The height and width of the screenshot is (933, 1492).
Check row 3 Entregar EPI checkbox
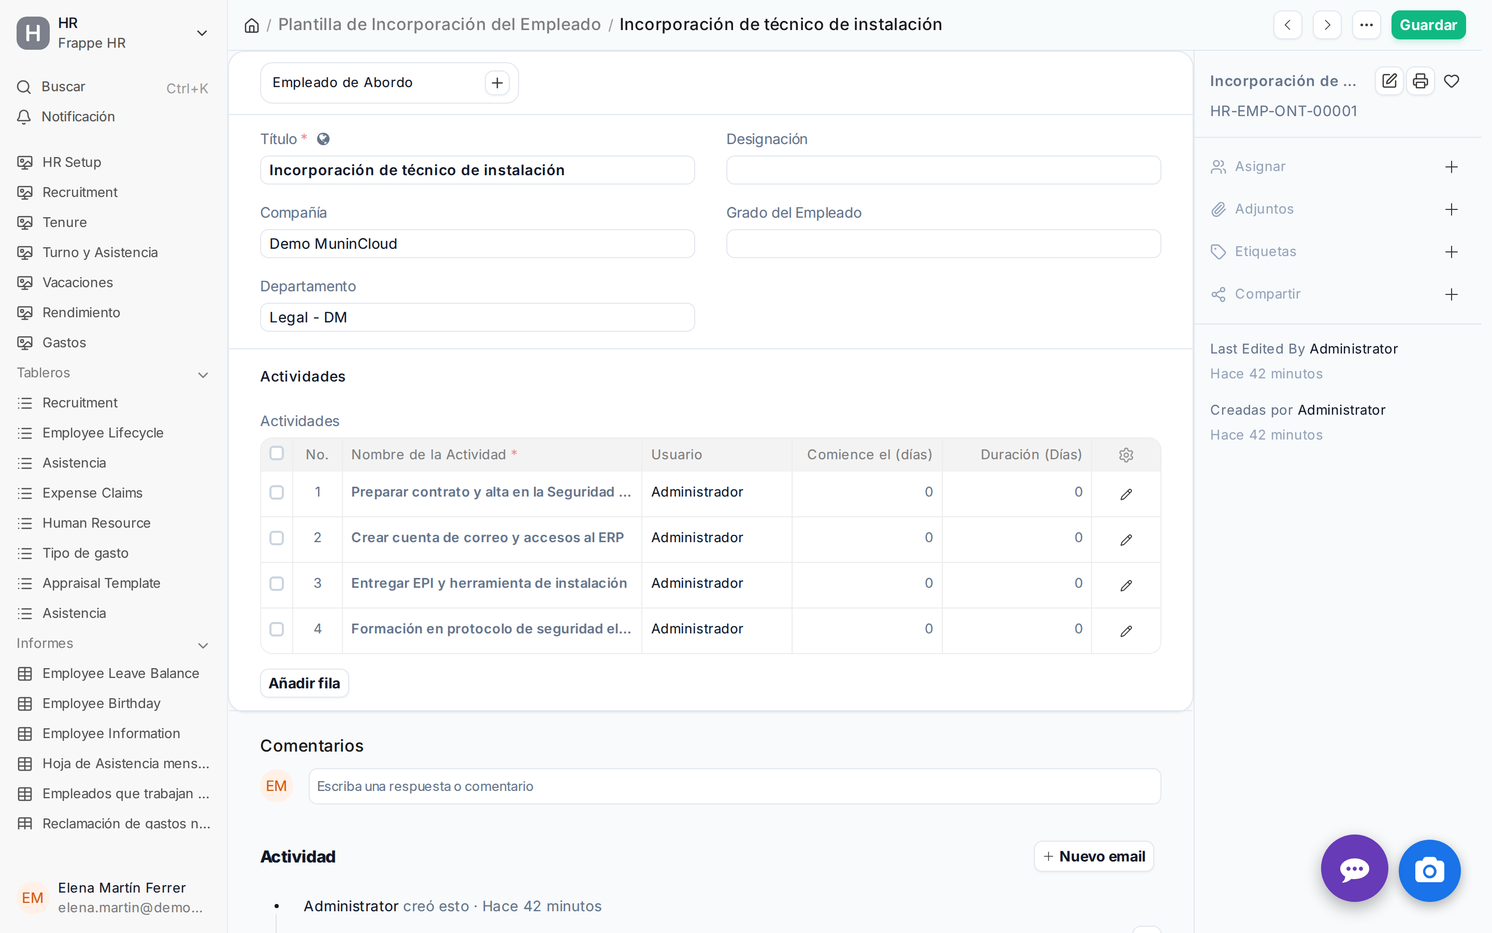(277, 584)
